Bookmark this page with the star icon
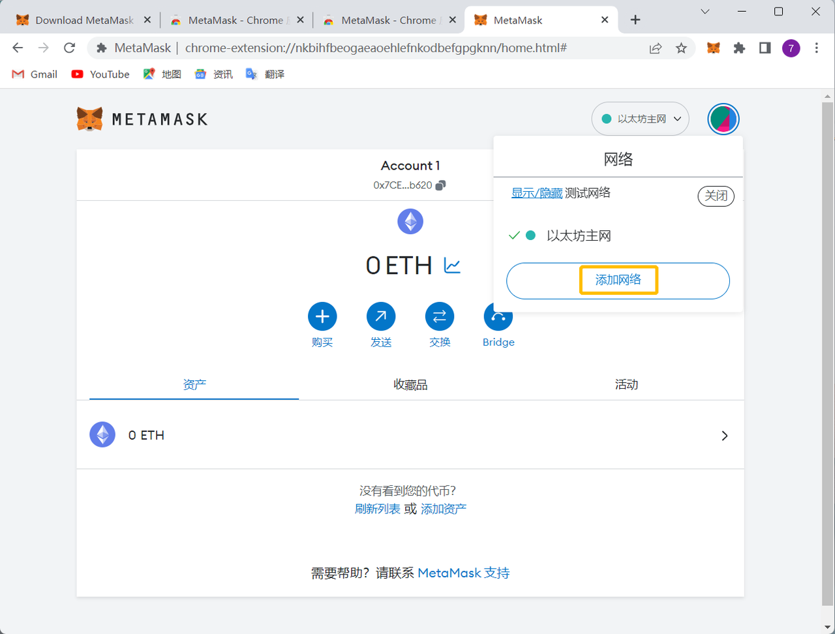The width and height of the screenshot is (835, 634). (681, 48)
